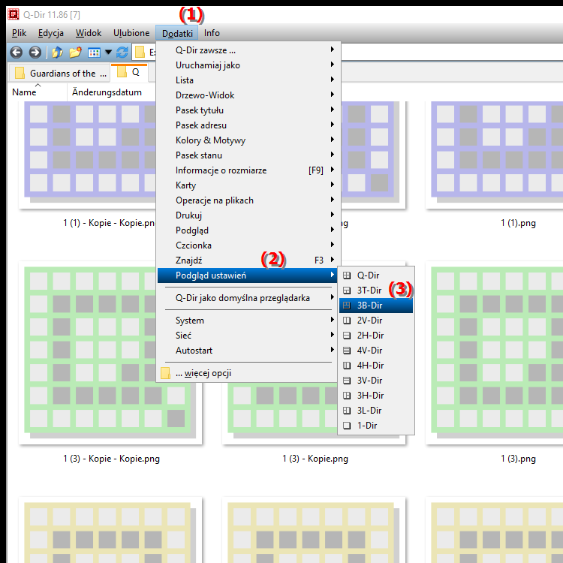Click the więcej opcji entry
Image resolution: width=563 pixels, height=563 pixels.
click(x=248, y=373)
